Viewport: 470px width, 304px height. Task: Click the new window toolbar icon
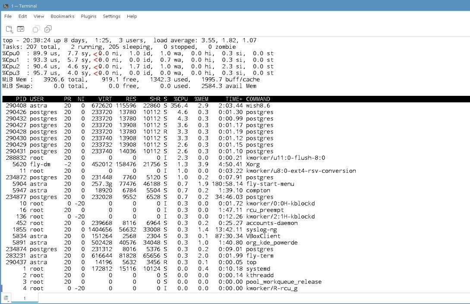[20, 29]
